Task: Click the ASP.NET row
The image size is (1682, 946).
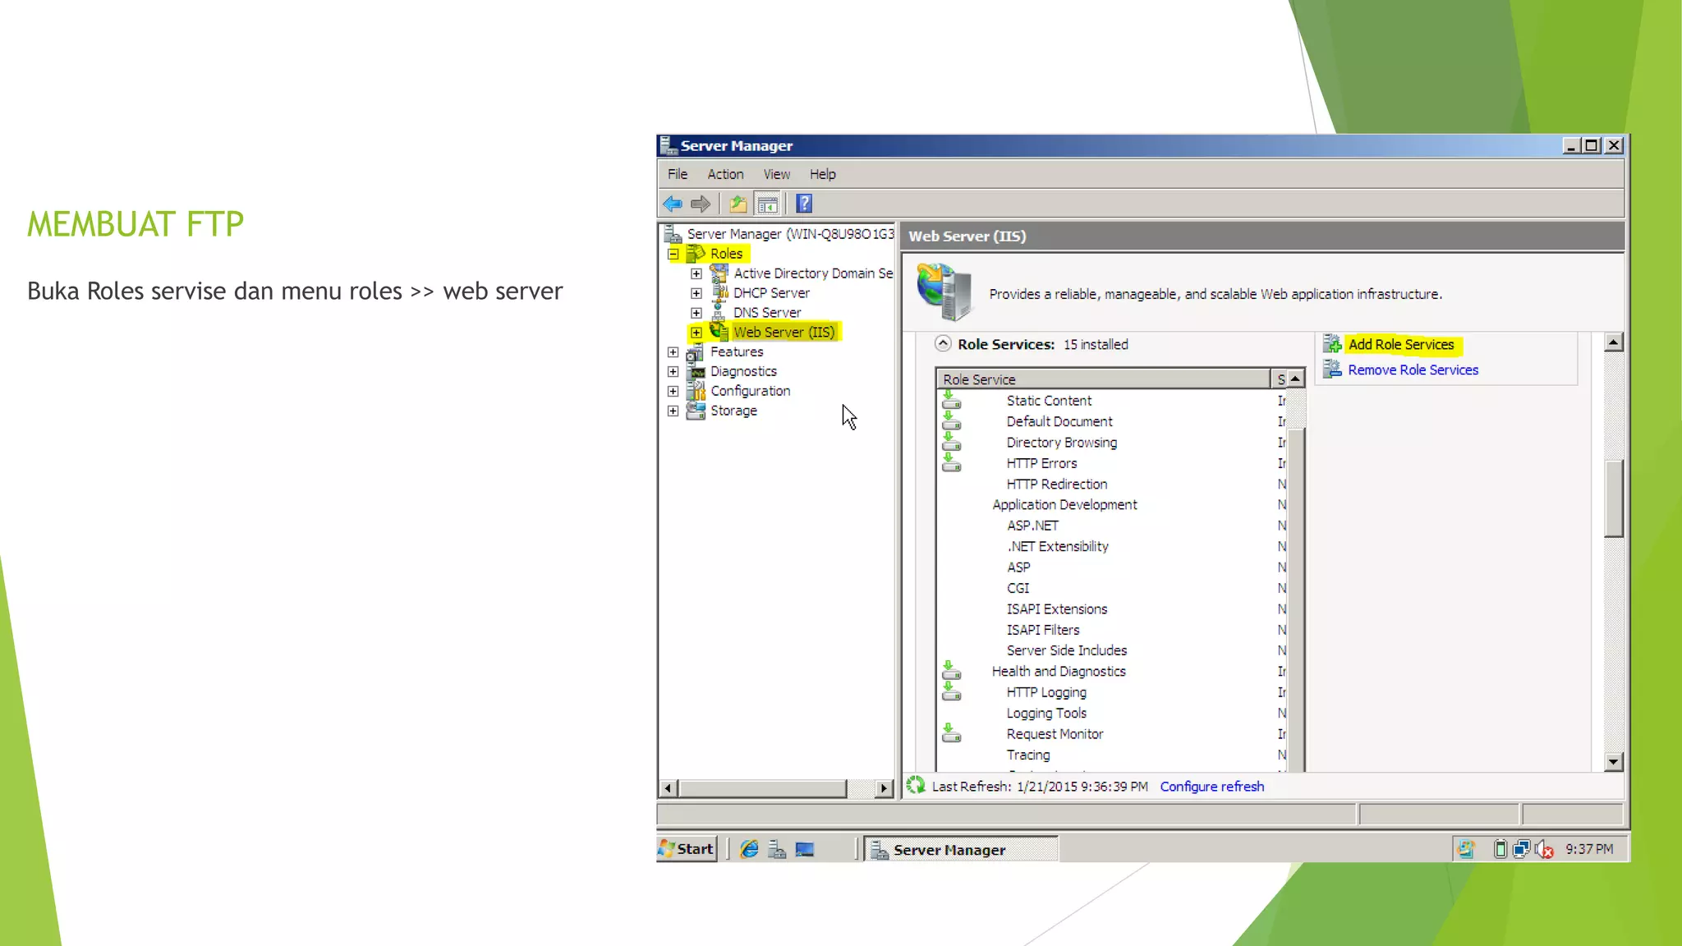Action: tap(1113, 526)
